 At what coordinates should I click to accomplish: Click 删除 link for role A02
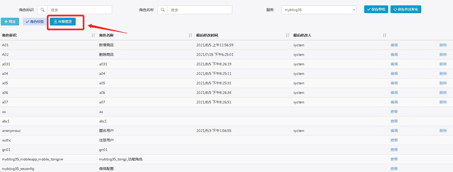(443, 55)
